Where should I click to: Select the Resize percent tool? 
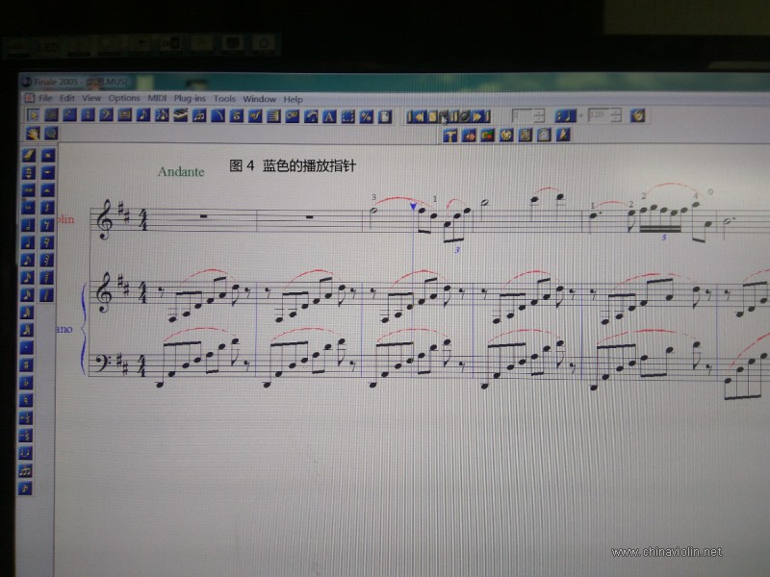(367, 115)
